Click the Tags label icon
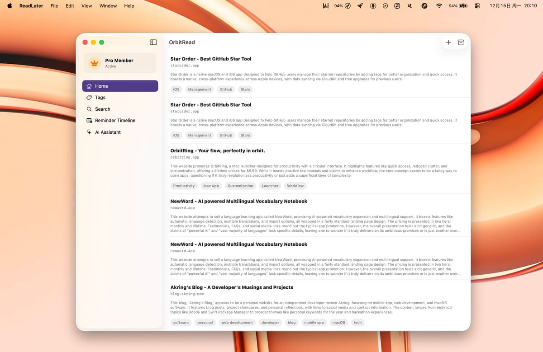Image resolution: width=543 pixels, height=352 pixels. (x=89, y=98)
